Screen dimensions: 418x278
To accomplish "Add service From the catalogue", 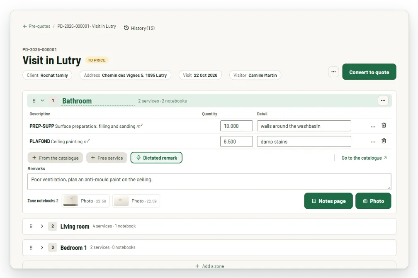I will (55, 158).
